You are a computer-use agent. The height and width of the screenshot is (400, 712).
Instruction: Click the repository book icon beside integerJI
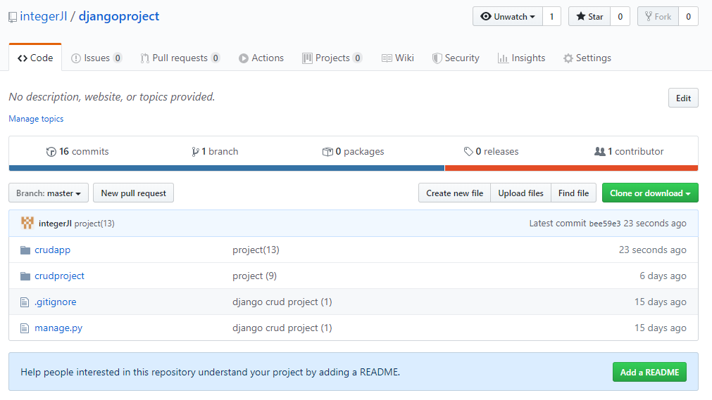(x=13, y=18)
